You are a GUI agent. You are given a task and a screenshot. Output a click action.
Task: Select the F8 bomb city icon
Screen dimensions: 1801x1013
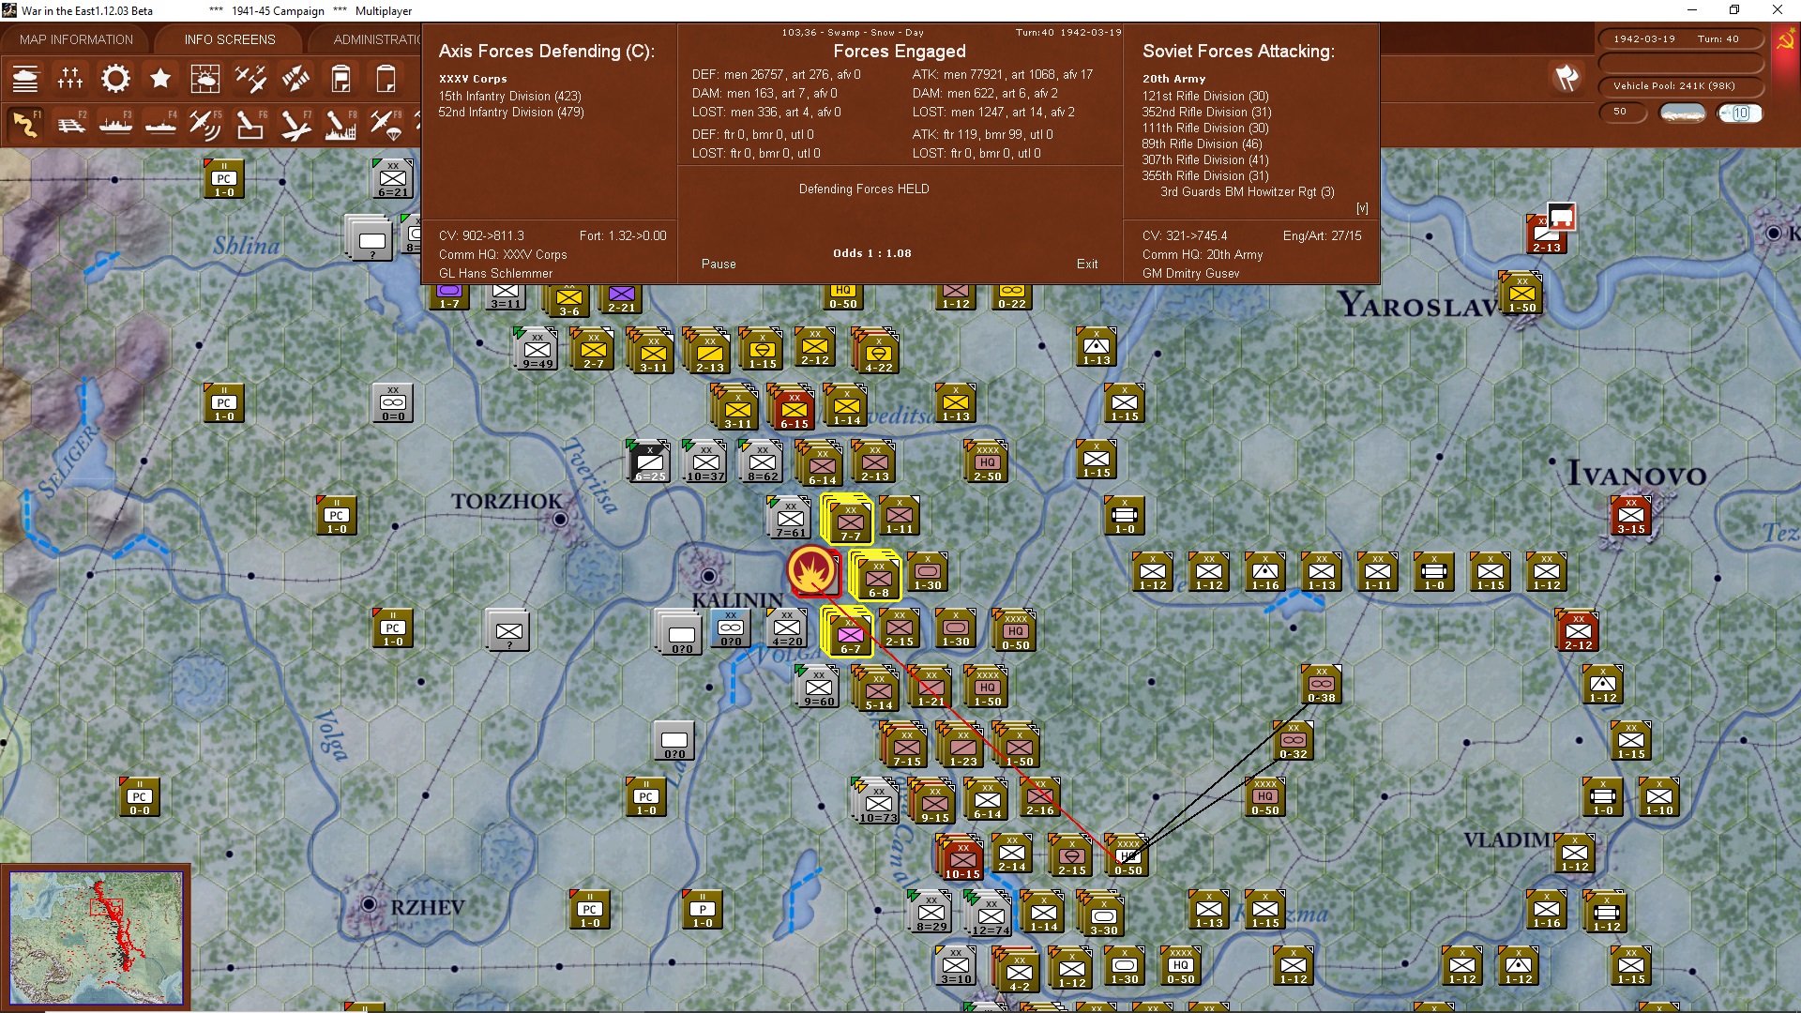(x=341, y=124)
